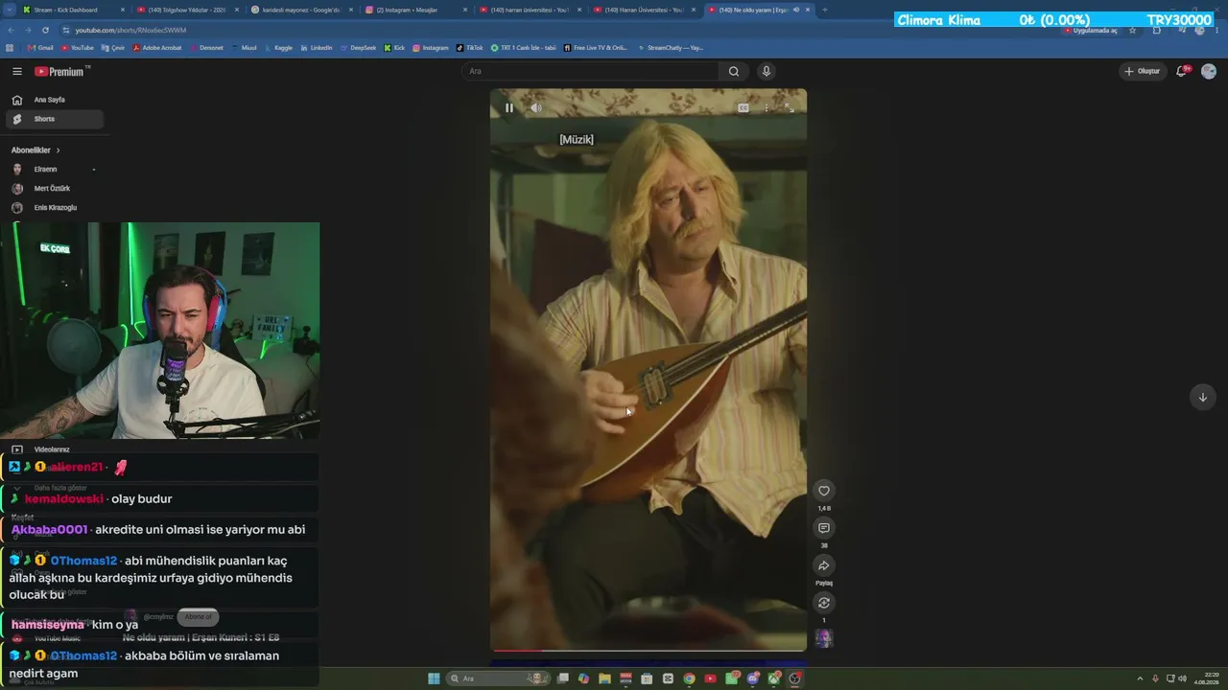Start voice search with microphone icon
Image resolution: width=1228 pixels, height=690 pixels.
(x=766, y=71)
